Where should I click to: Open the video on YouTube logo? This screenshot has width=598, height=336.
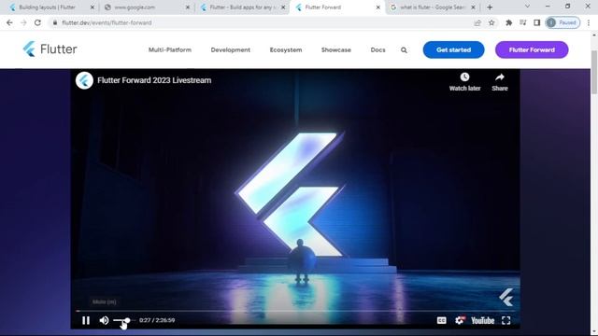tap(482, 320)
